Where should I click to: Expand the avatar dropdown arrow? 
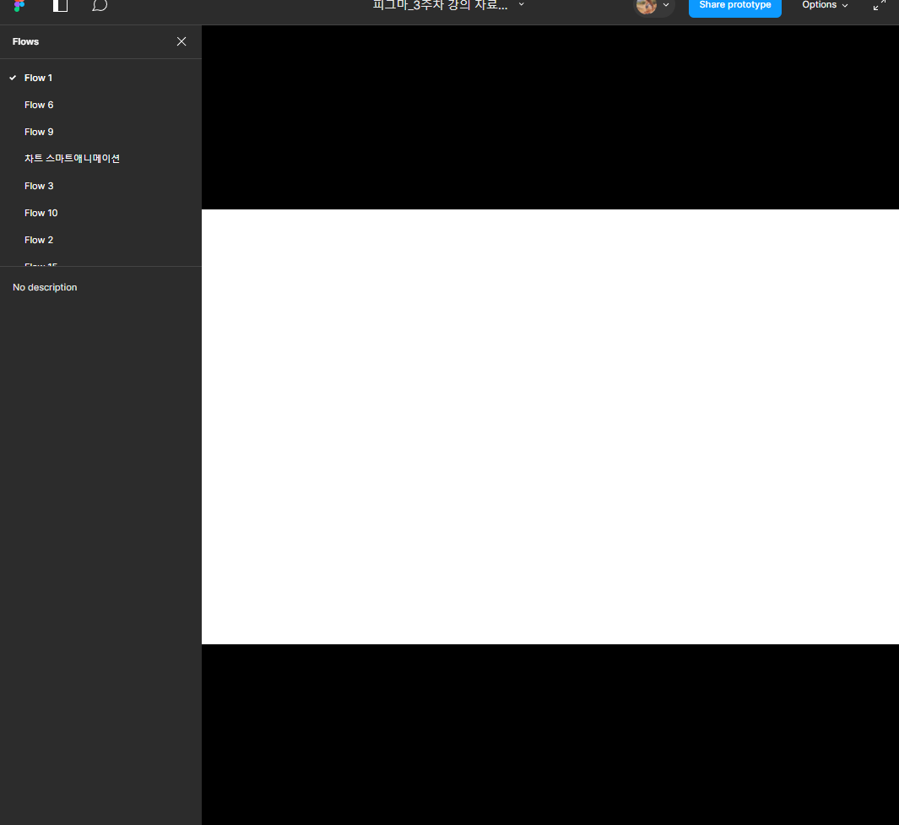(x=666, y=4)
